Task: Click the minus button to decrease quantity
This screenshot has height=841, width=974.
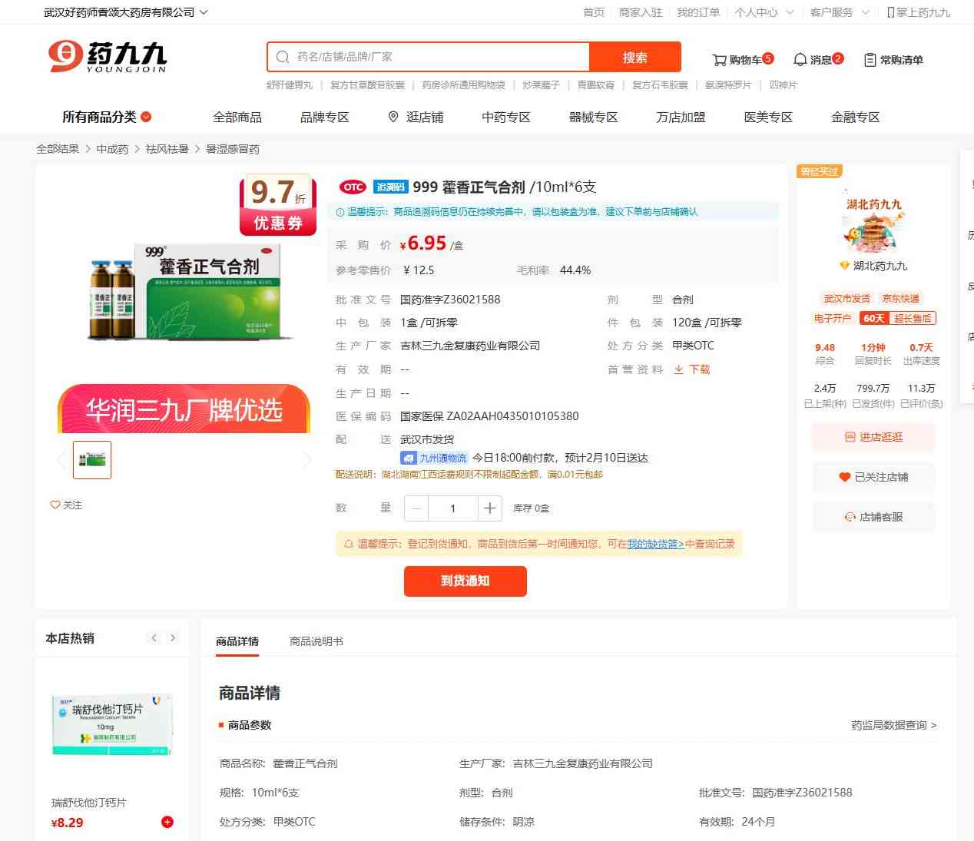Action: point(416,508)
